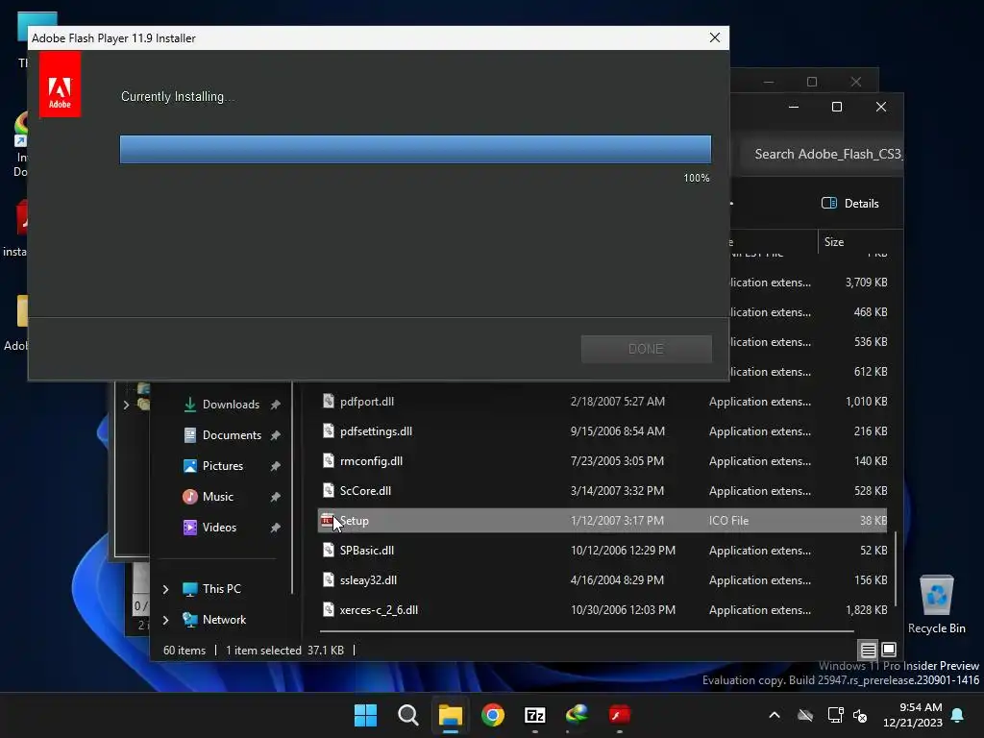Unpin Music using its pin icon

275,497
